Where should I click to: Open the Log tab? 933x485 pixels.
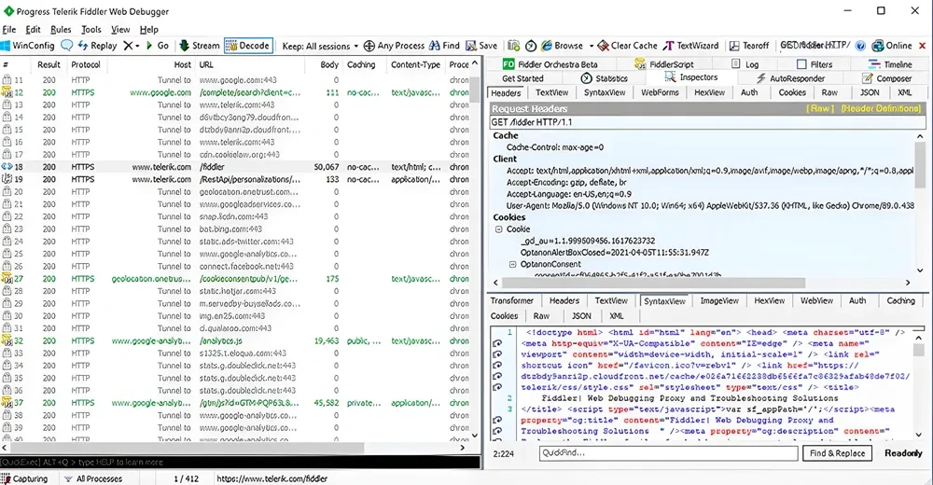point(745,63)
